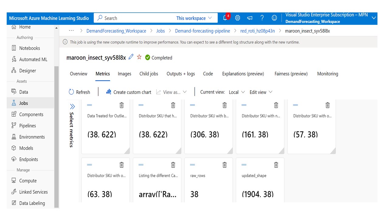Click the Refresh icon button
This screenshot has height=218, width=389.
[71, 92]
